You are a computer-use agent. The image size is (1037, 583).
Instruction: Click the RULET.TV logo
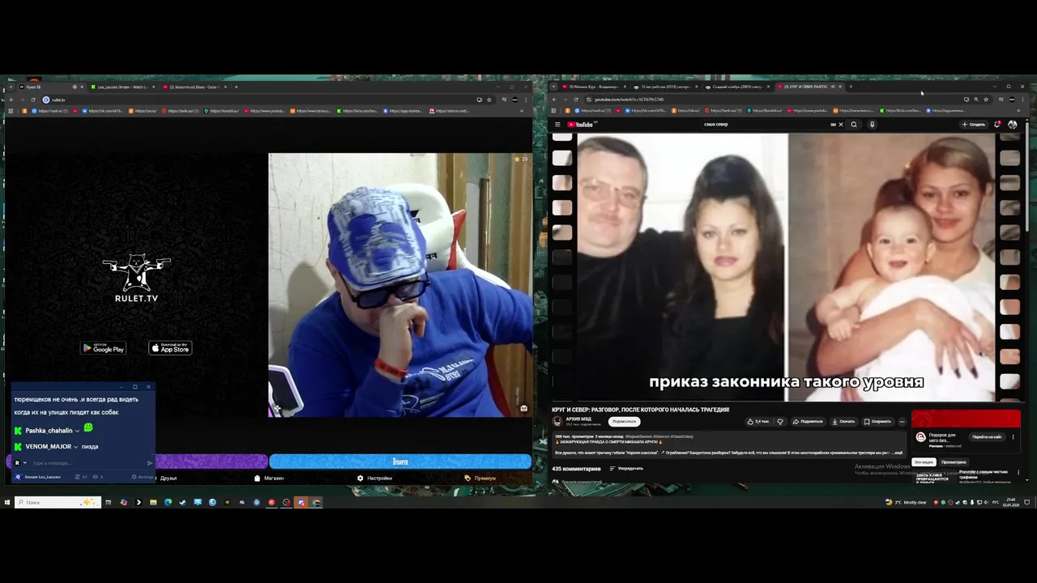point(136,279)
